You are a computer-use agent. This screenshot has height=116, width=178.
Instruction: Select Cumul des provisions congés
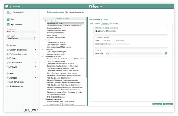pyautogui.click(x=56, y=52)
